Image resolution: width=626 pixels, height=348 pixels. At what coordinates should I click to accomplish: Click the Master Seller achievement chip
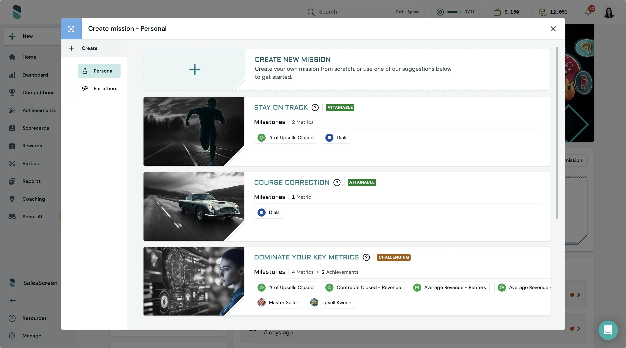click(x=278, y=303)
